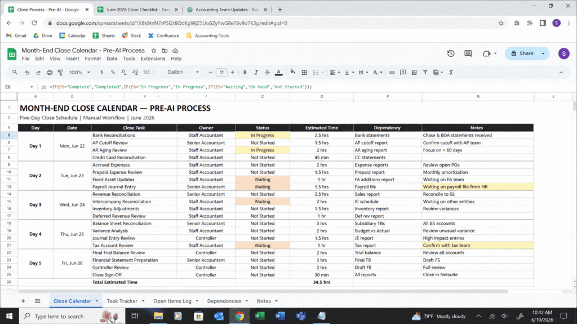Screen dimensions: 577x324
Task: Open comment history panel
Action: (x=468, y=53)
